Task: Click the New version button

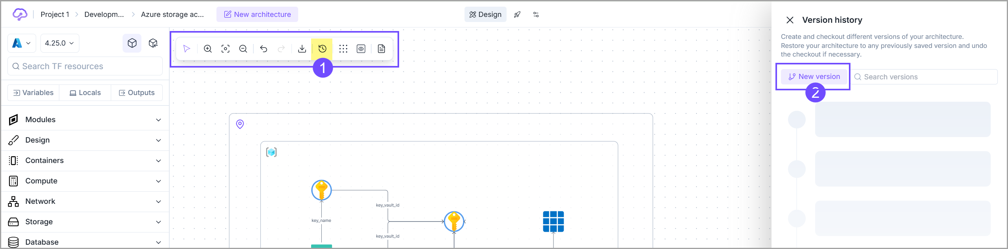Action: [814, 77]
